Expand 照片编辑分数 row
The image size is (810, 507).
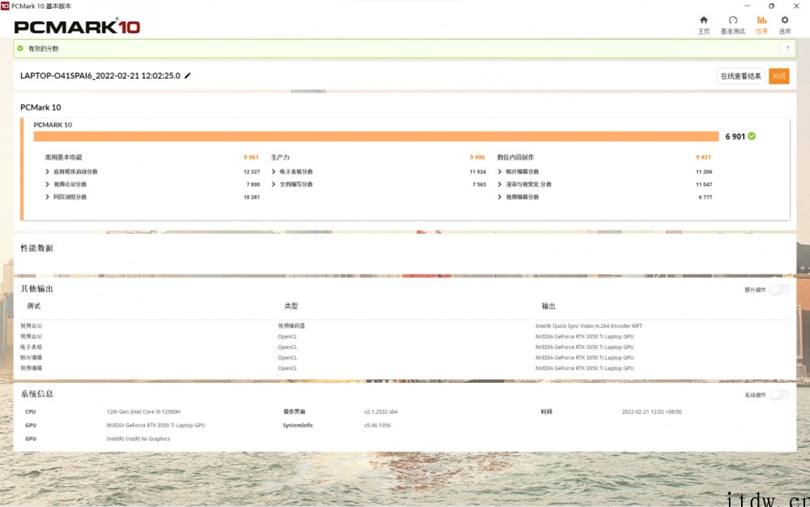pyautogui.click(x=499, y=172)
